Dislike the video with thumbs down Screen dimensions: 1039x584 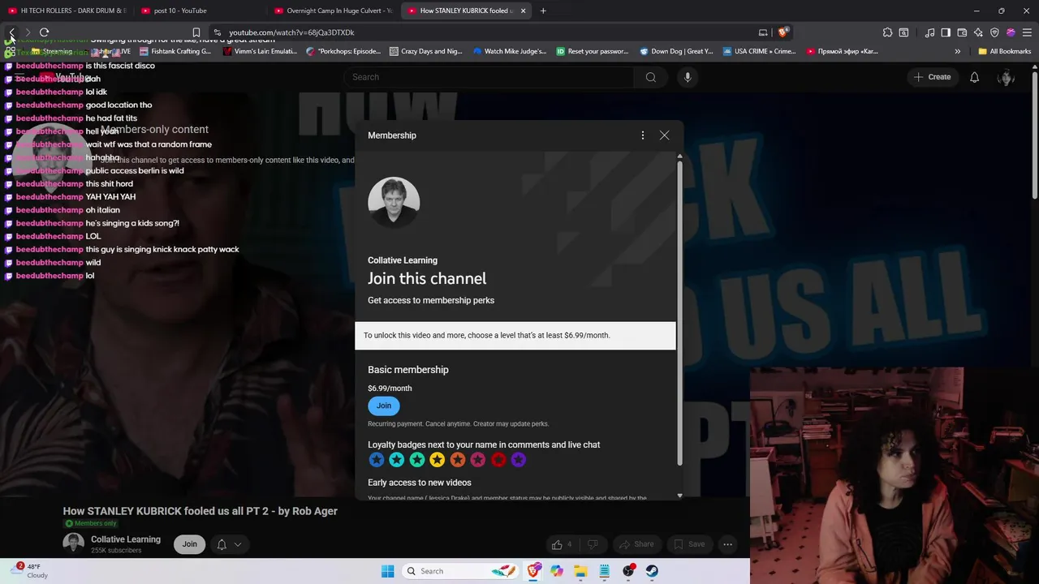[593, 544]
